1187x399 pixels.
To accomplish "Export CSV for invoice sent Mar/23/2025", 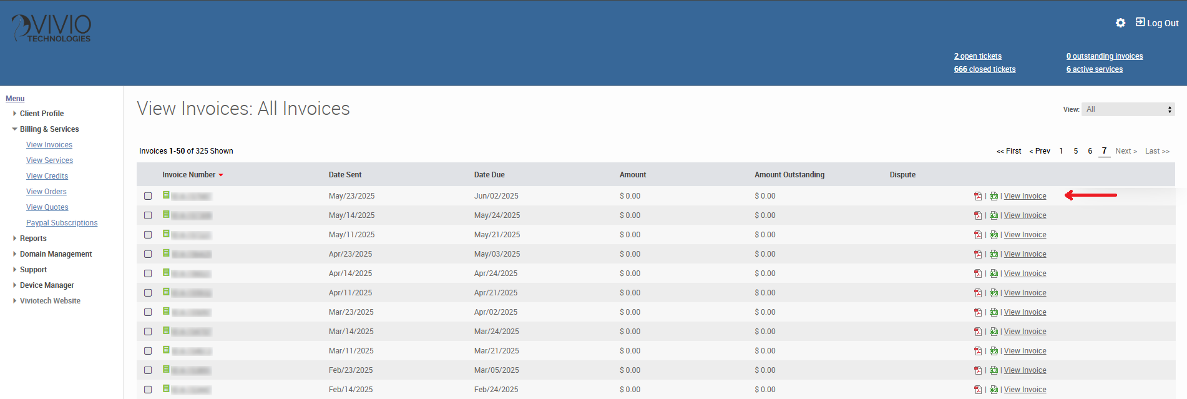I will (x=994, y=312).
